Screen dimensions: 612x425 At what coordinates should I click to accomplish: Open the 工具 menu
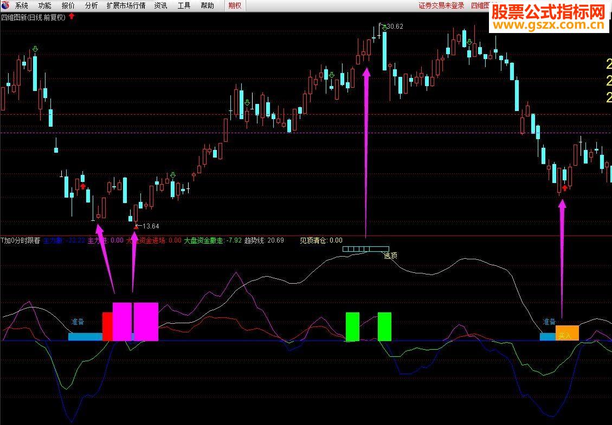(184, 5)
